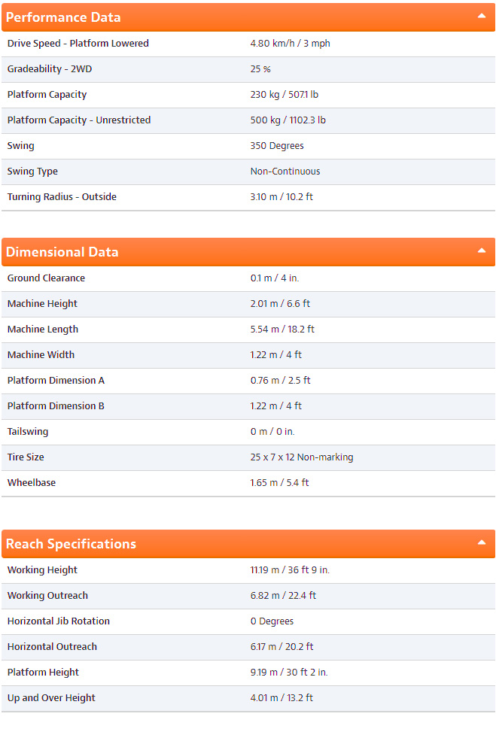This screenshot has height=738, width=496.
Task: Collapse the Reach Specifications section caret
Action: (x=482, y=543)
